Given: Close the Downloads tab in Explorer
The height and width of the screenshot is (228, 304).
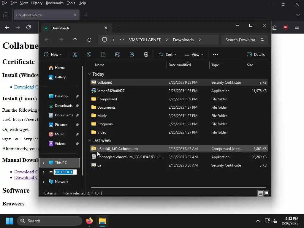Looking at the screenshot, I should (x=106, y=28).
